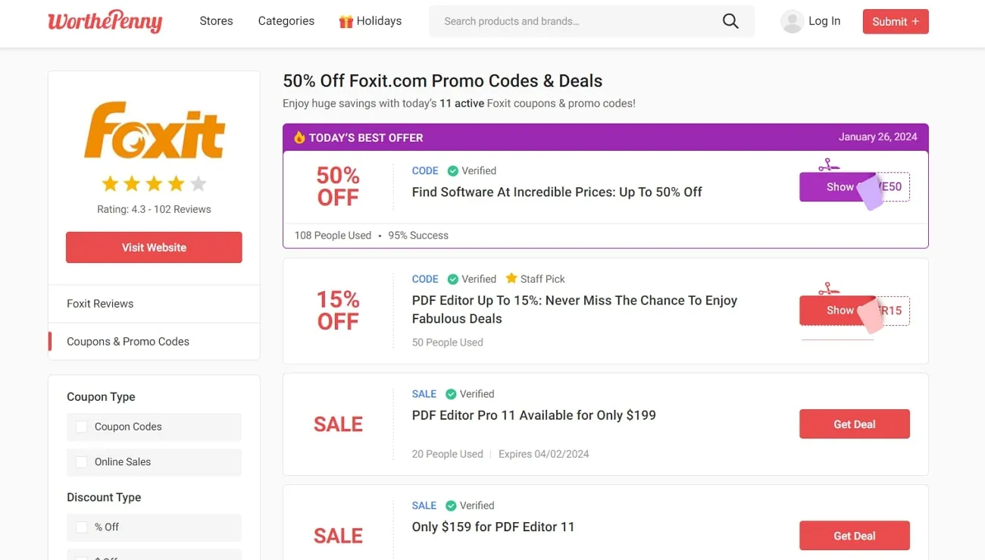Screen dimensions: 985x560
Task: Open the Categories menu
Action: [x=286, y=20]
